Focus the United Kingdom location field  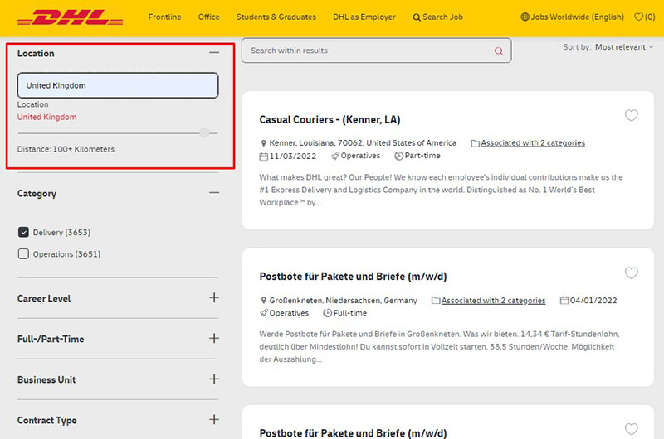click(x=118, y=85)
